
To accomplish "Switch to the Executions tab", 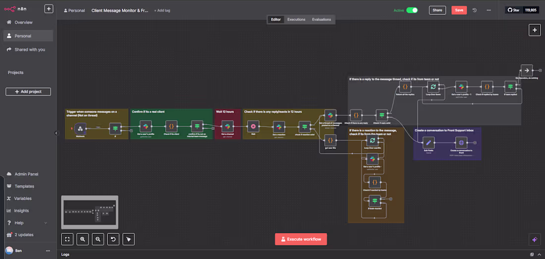I will click(x=296, y=19).
